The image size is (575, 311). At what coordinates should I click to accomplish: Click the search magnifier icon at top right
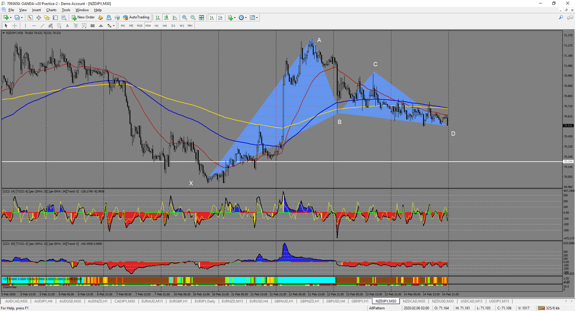click(561, 17)
